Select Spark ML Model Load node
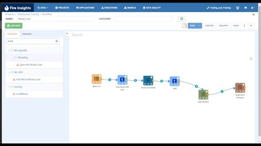261x146 pixels. click(x=31, y=65)
